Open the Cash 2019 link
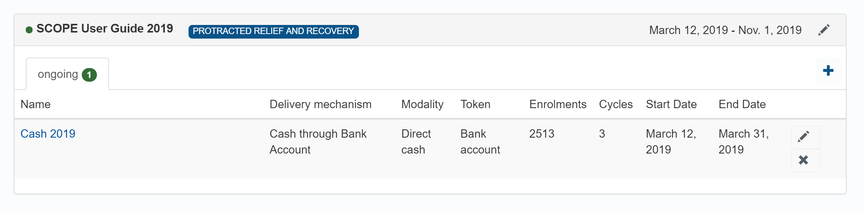Screen dimensions: 864x211 [48, 134]
